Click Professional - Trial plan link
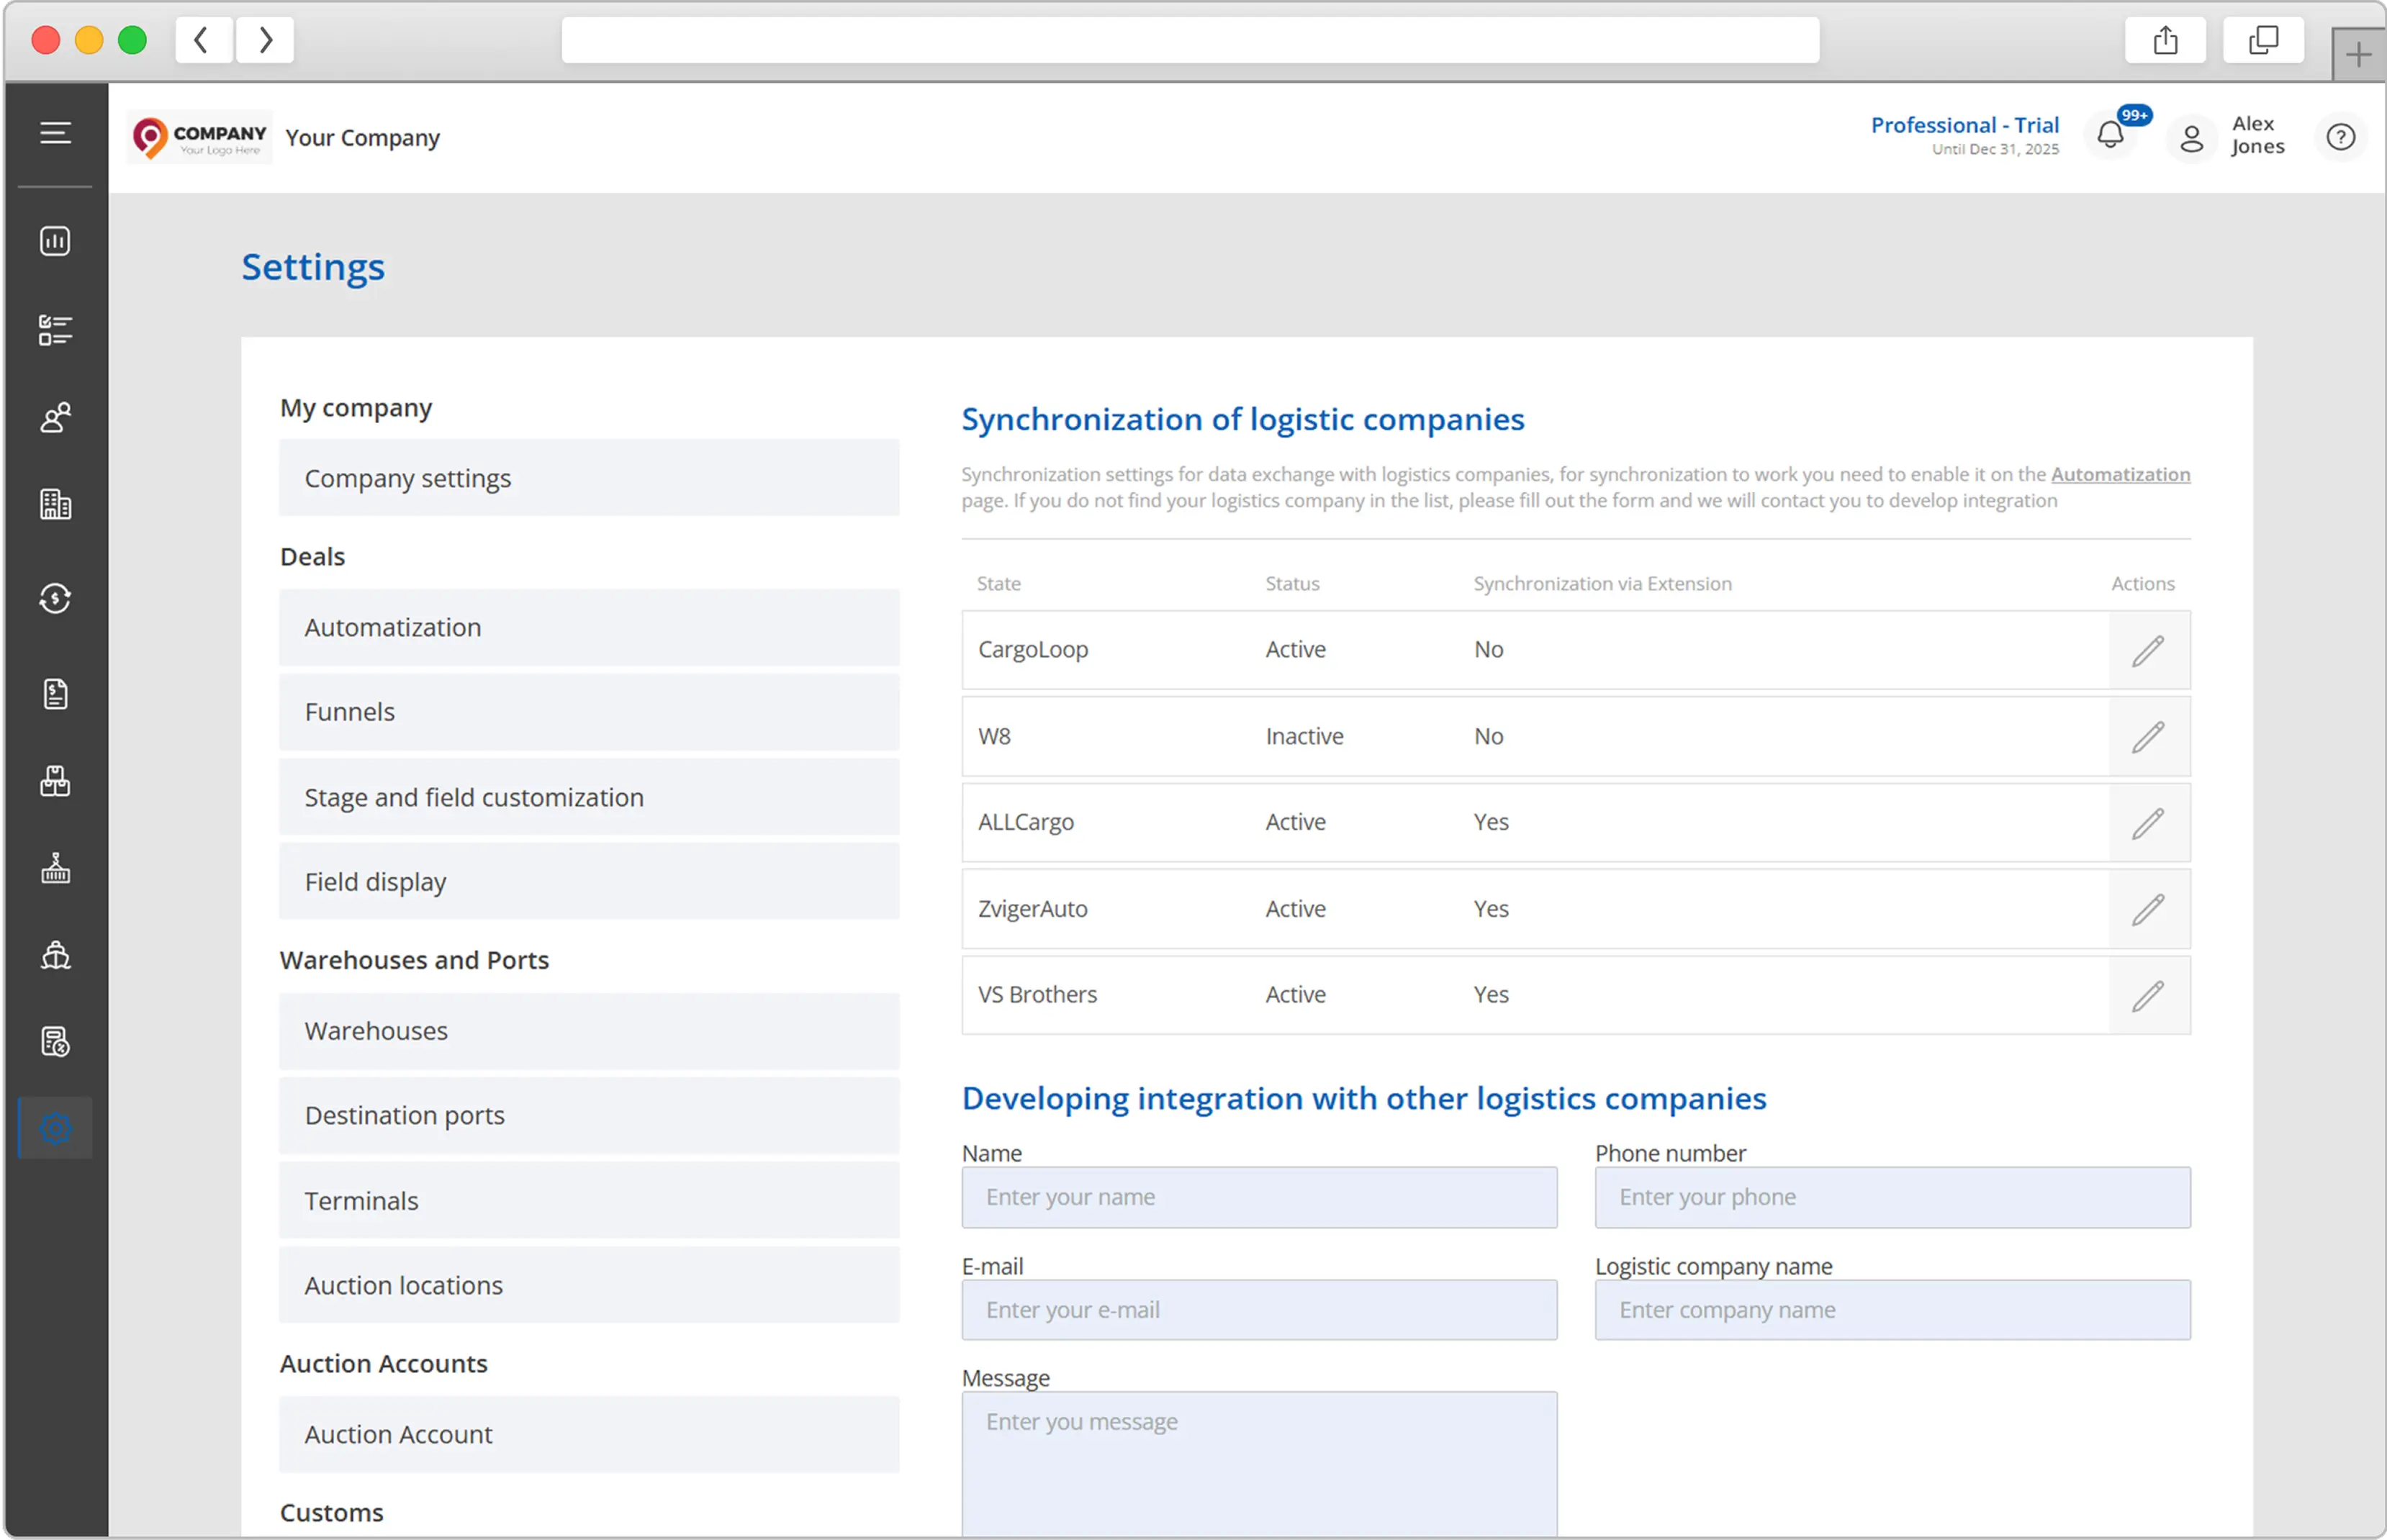This screenshot has width=2387, height=1540. pyautogui.click(x=1964, y=125)
